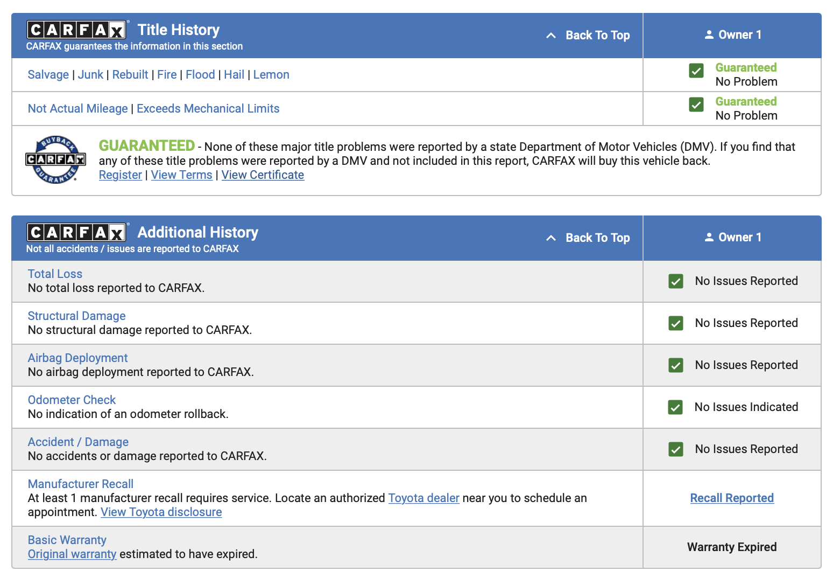Click Exceeds Mechanical Limits link

click(208, 109)
